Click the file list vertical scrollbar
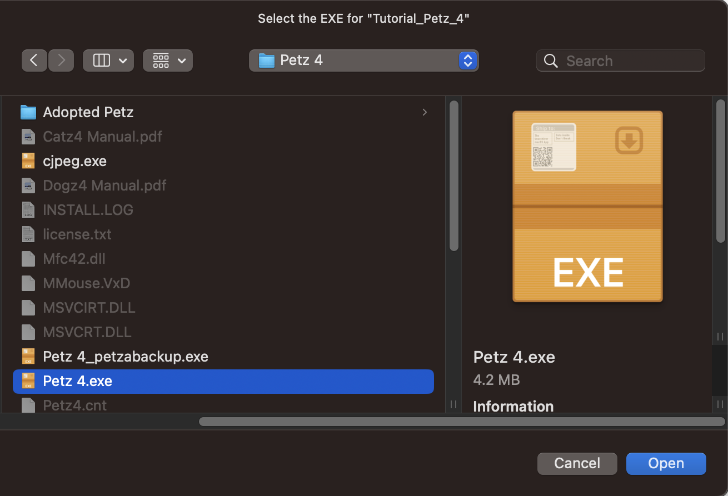Screen dimensions: 728x496 click(x=453, y=175)
